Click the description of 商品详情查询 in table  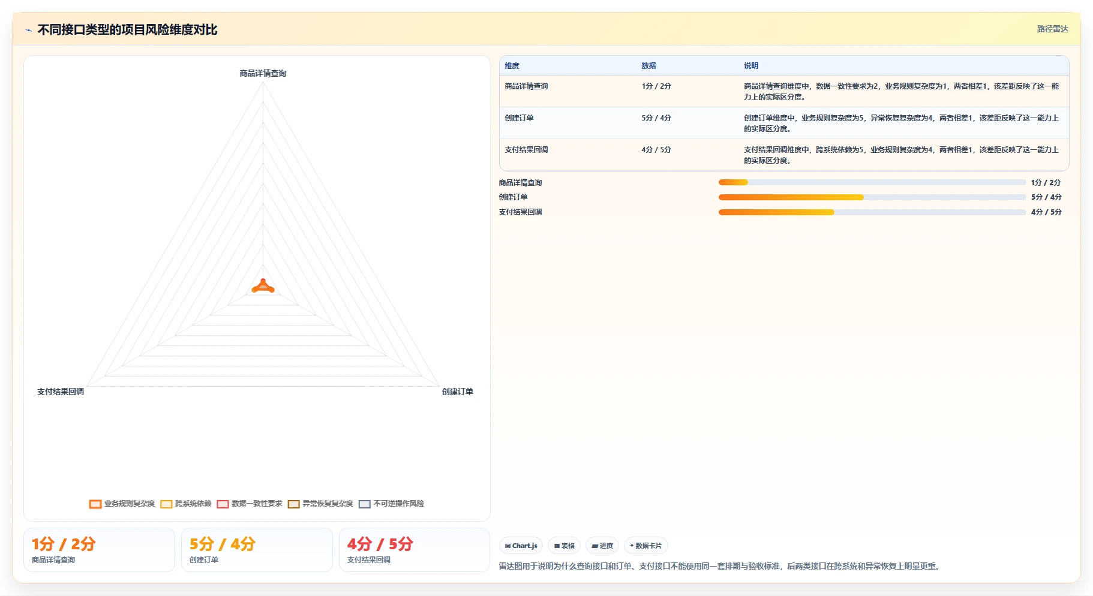point(901,92)
